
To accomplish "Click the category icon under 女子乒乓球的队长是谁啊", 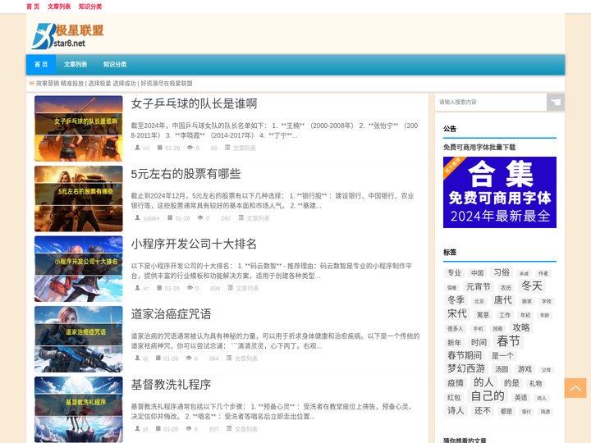I will point(227,148).
